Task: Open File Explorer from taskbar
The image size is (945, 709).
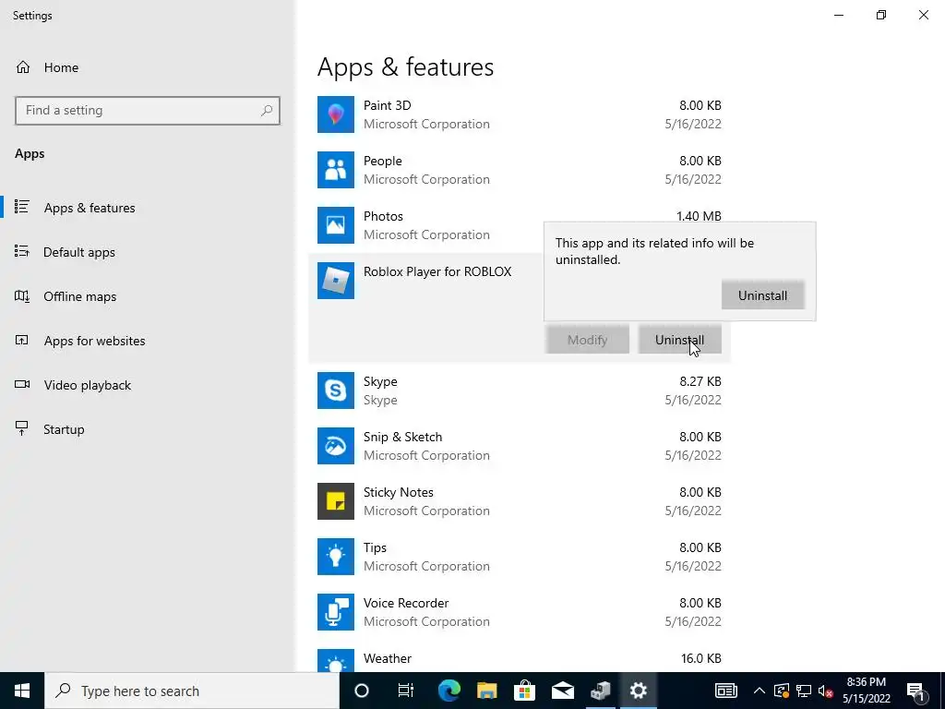Action: [487, 691]
